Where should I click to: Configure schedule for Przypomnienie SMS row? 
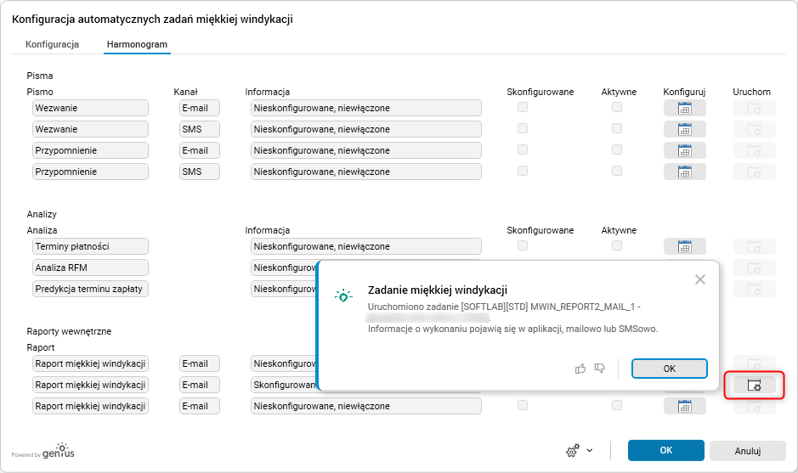coord(684,172)
